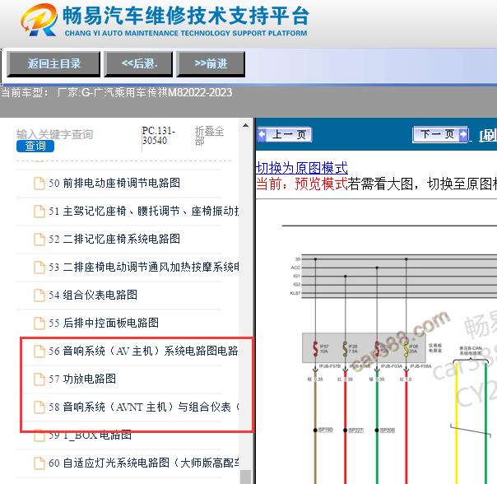Click the list scrollbar thumb at the bottom
Screen dimensions: 497x484
click(x=245, y=477)
